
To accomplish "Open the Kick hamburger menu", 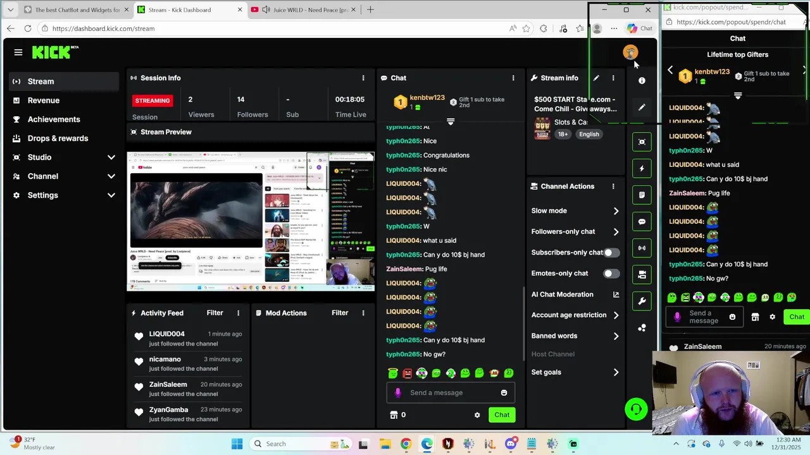I will tap(18, 52).
